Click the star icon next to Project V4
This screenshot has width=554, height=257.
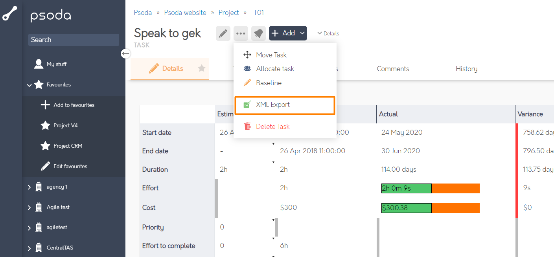[46, 125]
